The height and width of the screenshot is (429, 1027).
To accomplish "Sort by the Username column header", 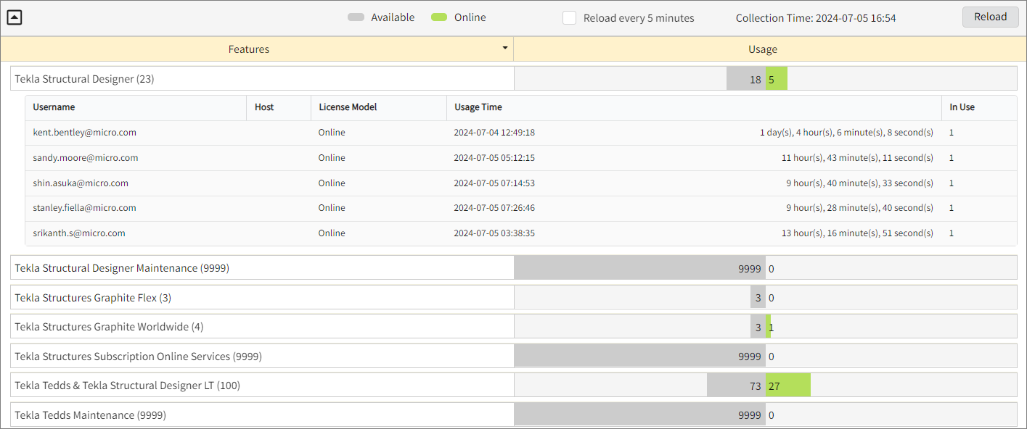I will coord(52,107).
